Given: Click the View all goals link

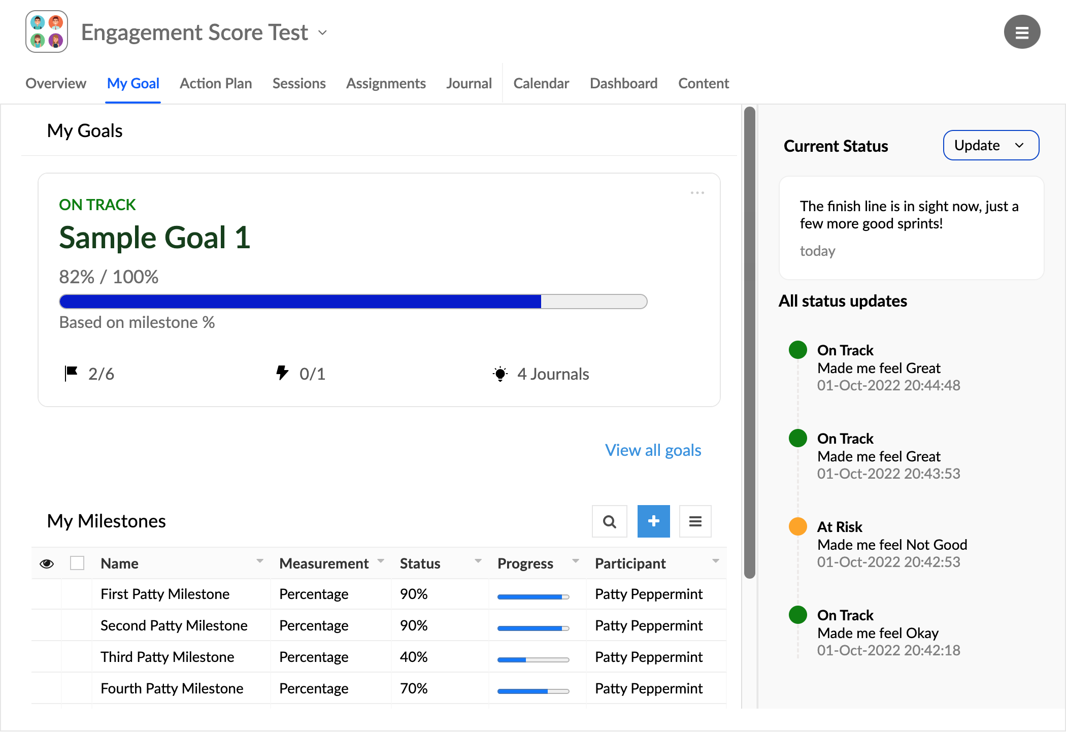Looking at the screenshot, I should (x=653, y=450).
